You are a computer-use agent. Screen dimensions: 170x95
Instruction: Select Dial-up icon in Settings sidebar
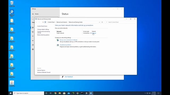point(33,36)
